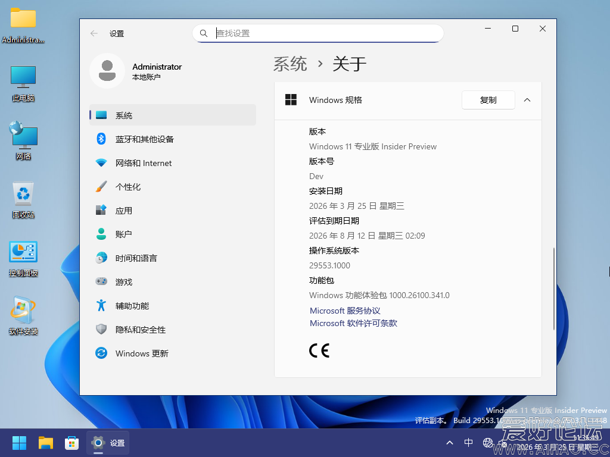The width and height of the screenshot is (610, 457).
Task: Close the 设置 window
Action: coord(543,29)
